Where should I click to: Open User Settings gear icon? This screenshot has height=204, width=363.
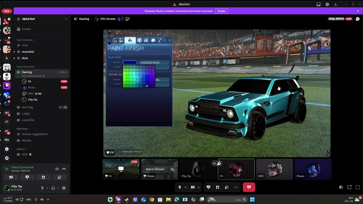(64, 188)
